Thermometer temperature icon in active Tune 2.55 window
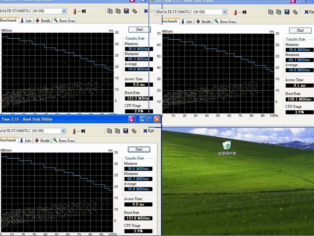This screenshot has height=236, width=314. pos(74,131)
